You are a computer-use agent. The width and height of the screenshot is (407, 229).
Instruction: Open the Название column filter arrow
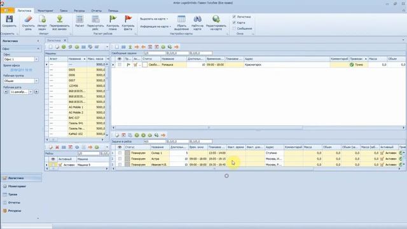coord(85,59)
